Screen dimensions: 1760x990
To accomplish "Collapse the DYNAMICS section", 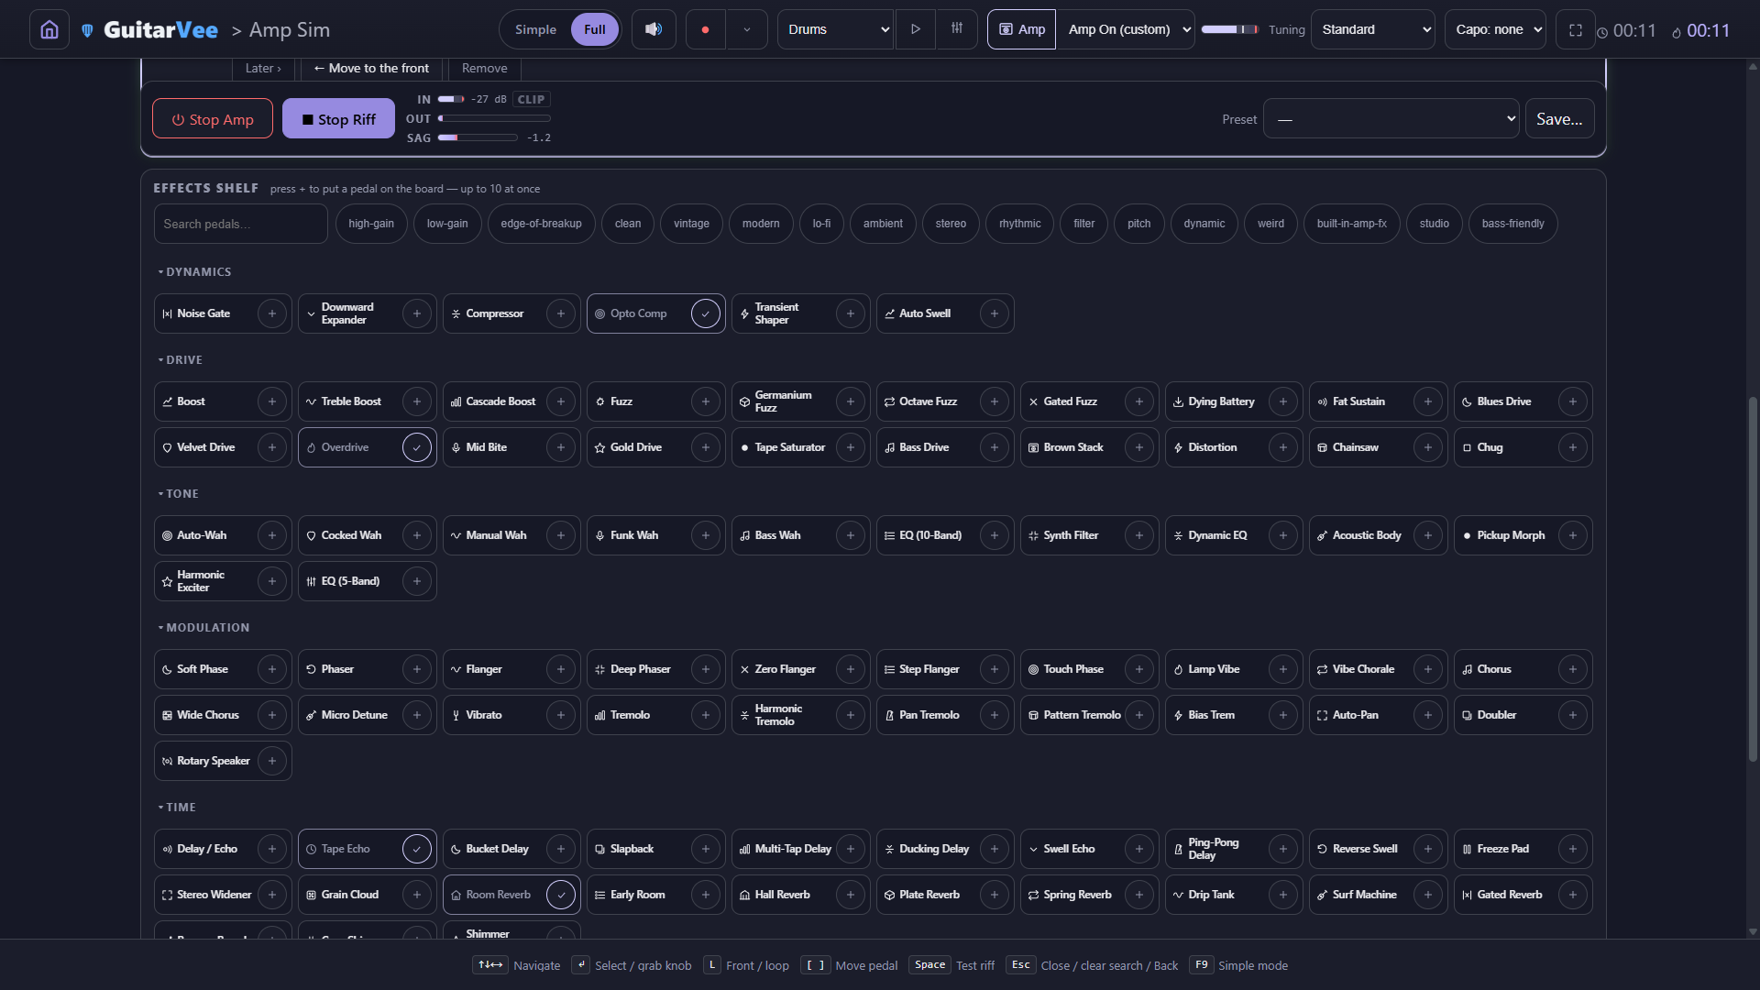I will [194, 272].
